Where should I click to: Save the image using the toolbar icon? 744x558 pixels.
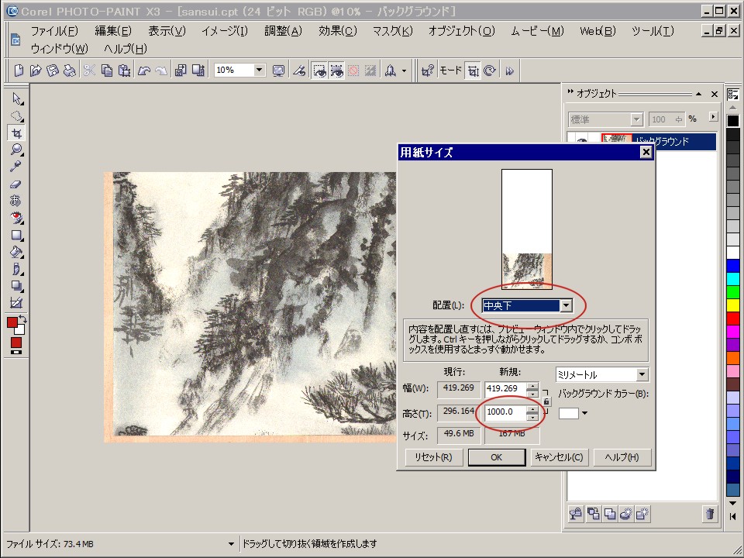pyautogui.click(x=53, y=71)
